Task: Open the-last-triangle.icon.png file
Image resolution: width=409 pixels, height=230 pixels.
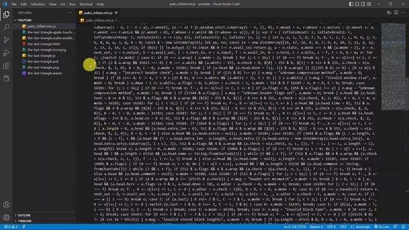Action: (x=45, y=50)
